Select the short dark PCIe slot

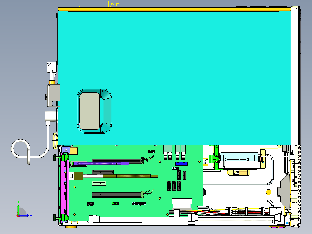pos(103,172)
